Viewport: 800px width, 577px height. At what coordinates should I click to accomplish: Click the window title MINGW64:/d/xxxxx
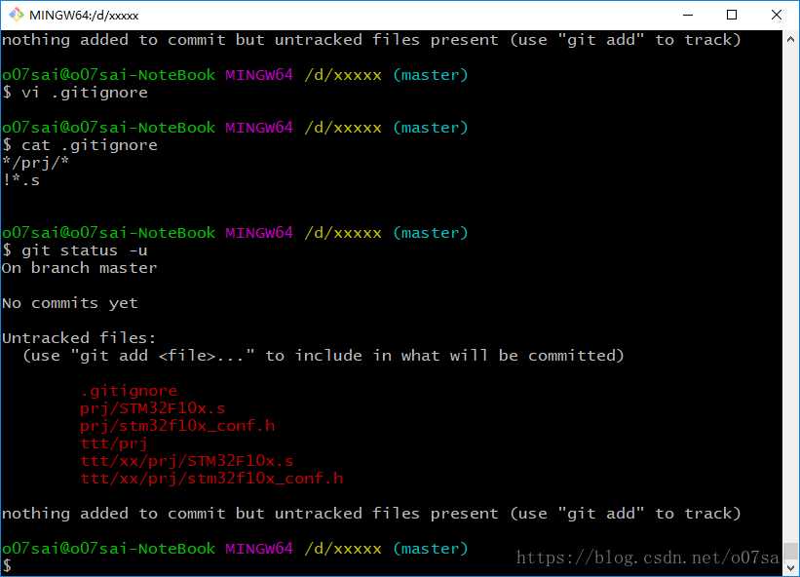[84, 16]
